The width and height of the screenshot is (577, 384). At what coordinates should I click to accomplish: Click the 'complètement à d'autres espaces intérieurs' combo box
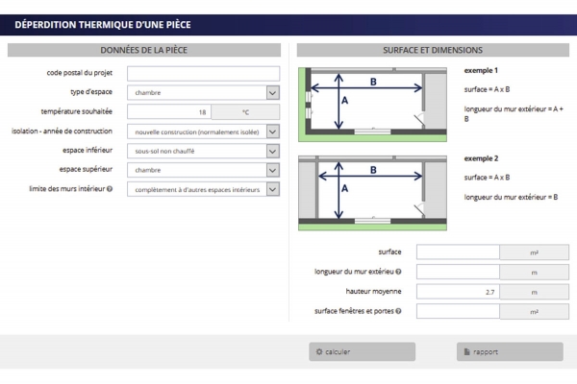[x=203, y=190]
